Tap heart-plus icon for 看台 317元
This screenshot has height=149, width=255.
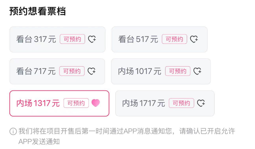tap(92, 39)
